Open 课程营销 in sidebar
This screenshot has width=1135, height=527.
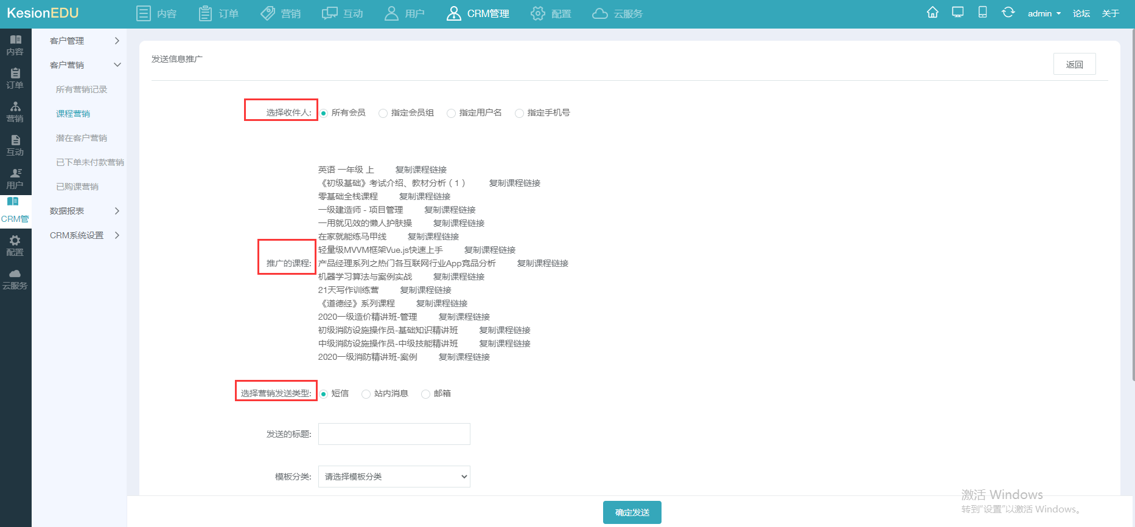coord(73,114)
